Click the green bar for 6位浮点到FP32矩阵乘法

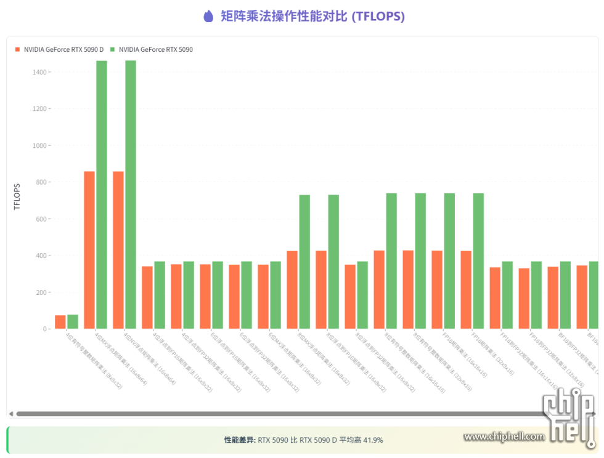tap(247, 295)
